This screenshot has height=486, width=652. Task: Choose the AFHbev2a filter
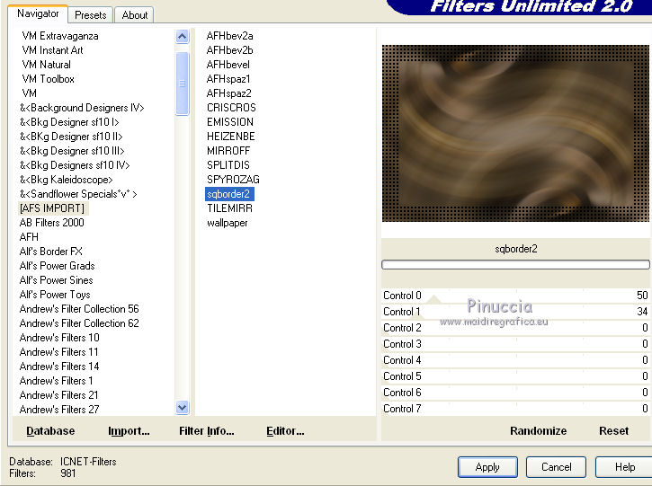(229, 36)
